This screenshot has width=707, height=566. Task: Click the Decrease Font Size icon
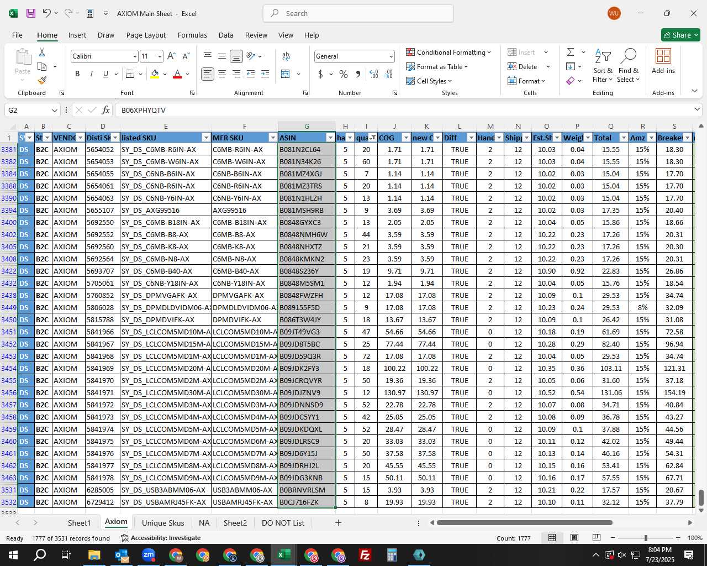pyautogui.click(x=186, y=56)
